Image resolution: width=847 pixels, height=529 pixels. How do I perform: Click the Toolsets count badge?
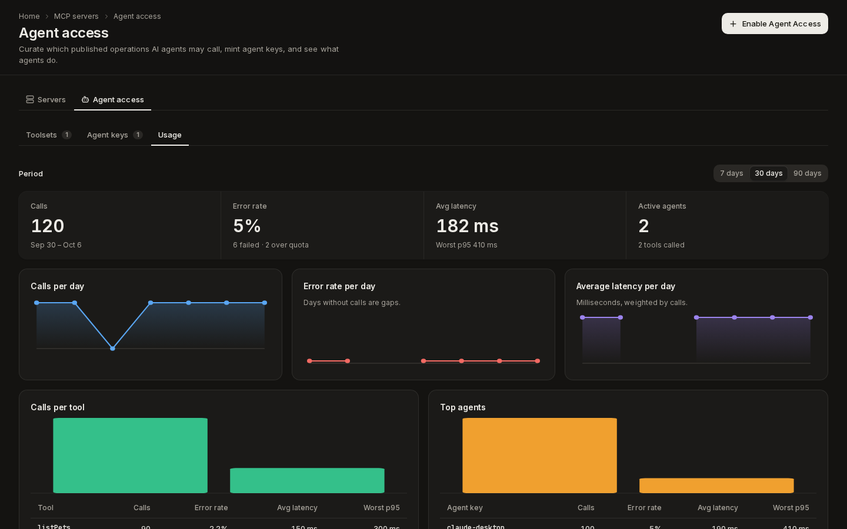click(67, 135)
